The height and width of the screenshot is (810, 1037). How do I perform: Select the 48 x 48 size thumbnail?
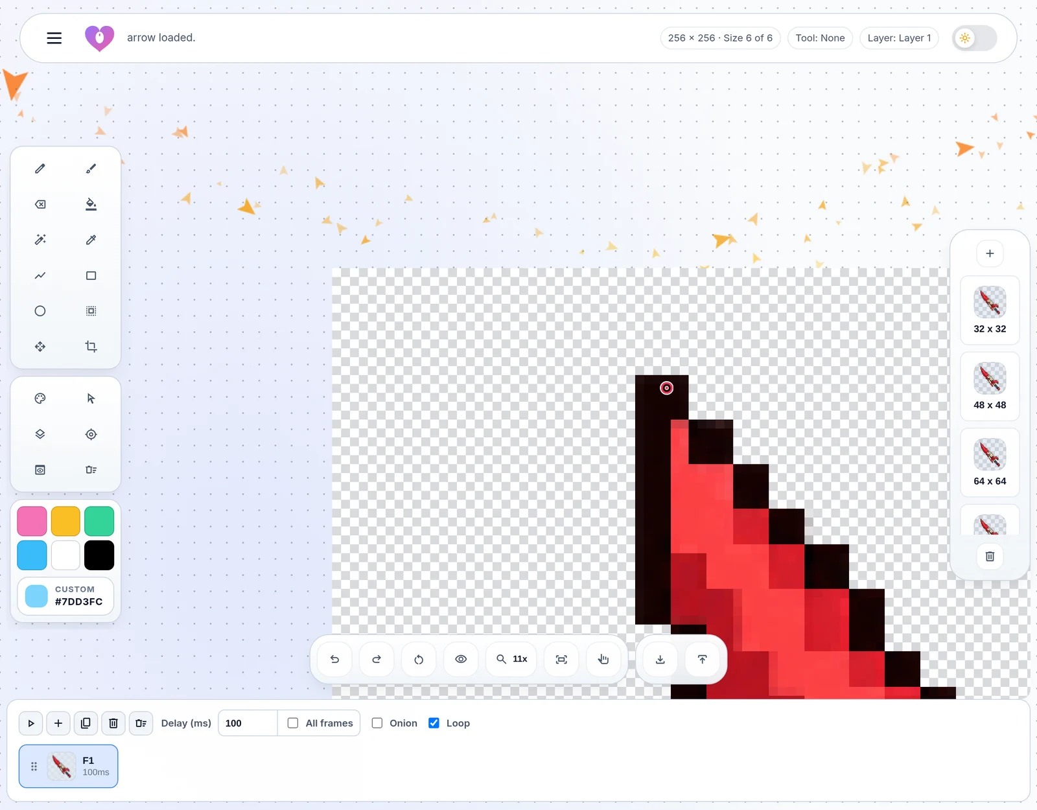pyautogui.click(x=990, y=387)
